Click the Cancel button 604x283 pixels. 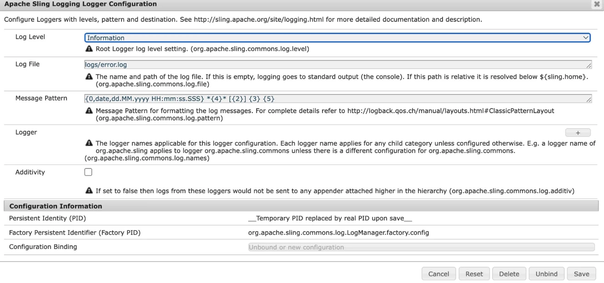click(x=439, y=274)
